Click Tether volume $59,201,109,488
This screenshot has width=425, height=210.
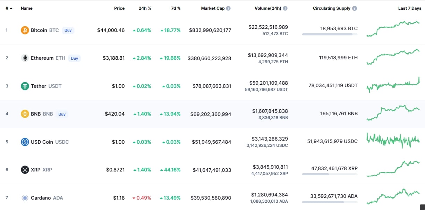(x=269, y=83)
